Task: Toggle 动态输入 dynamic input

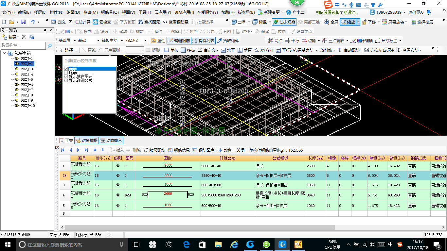Action: [x=111, y=140]
